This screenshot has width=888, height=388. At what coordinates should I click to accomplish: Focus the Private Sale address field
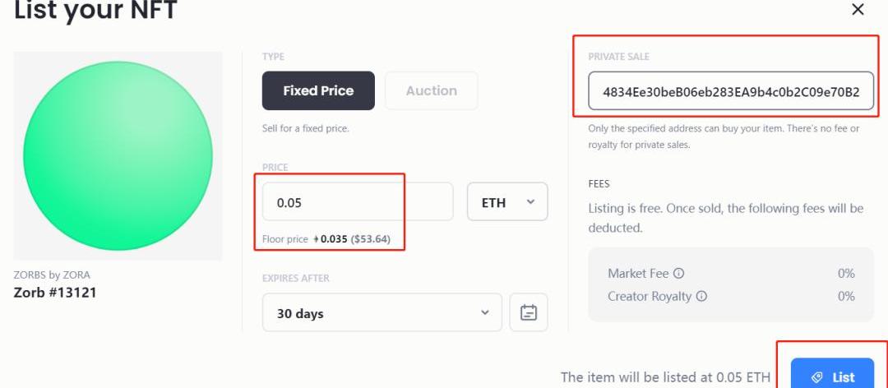[730, 91]
